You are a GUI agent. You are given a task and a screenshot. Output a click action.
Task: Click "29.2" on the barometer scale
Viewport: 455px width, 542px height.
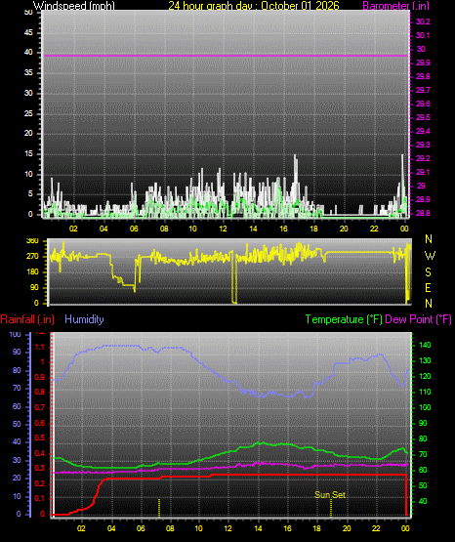(423, 158)
